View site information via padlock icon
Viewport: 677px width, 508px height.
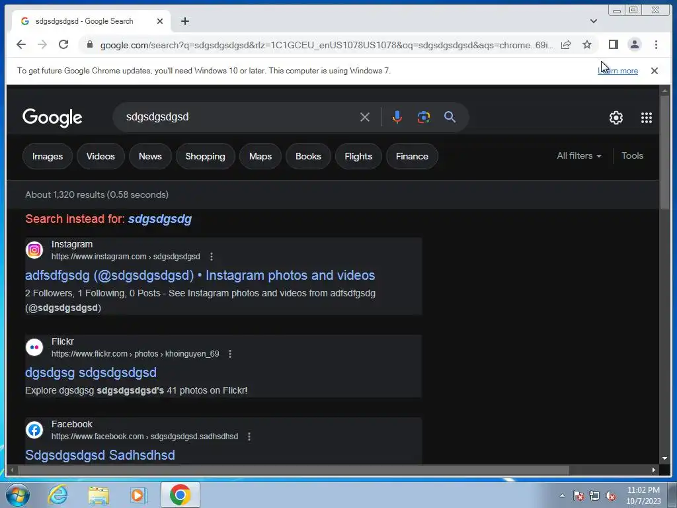coord(90,44)
